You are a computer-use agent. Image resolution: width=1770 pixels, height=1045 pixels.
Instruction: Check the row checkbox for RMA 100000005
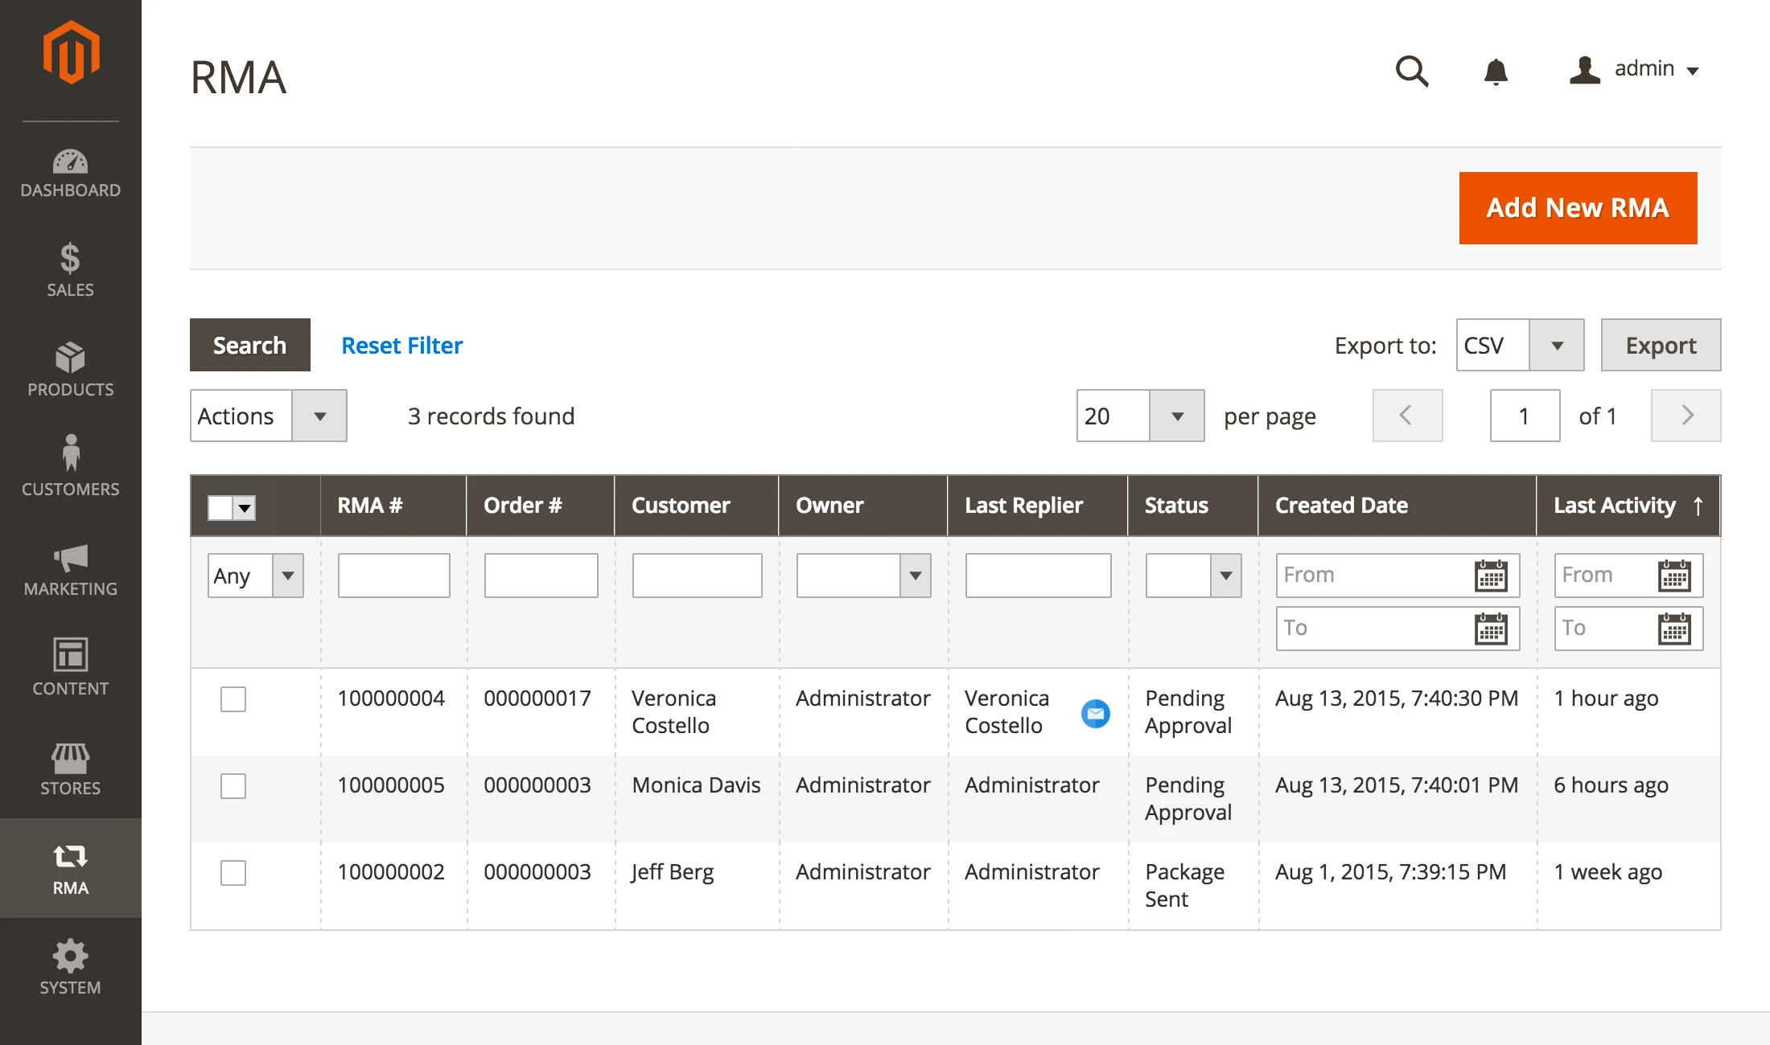(233, 786)
